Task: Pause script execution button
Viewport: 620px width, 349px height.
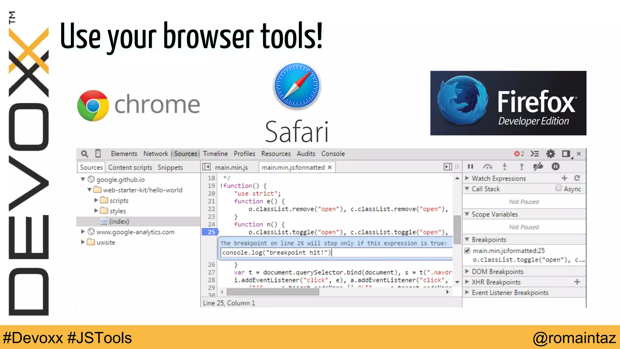Action: click(x=470, y=166)
